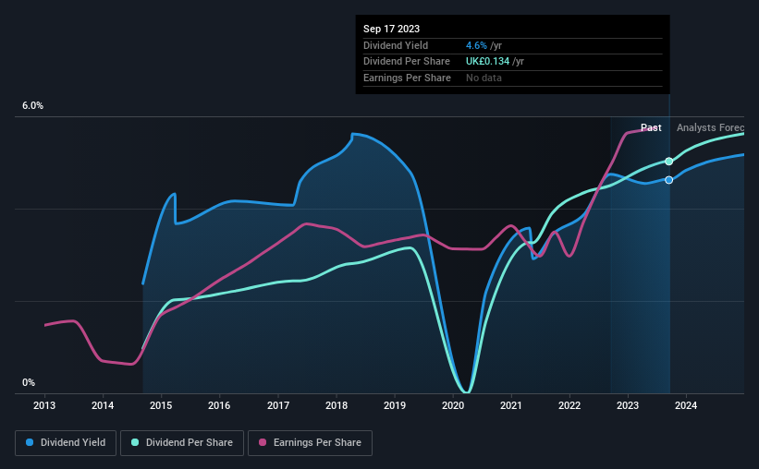Click the 2019 x-axis label

tap(395, 405)
